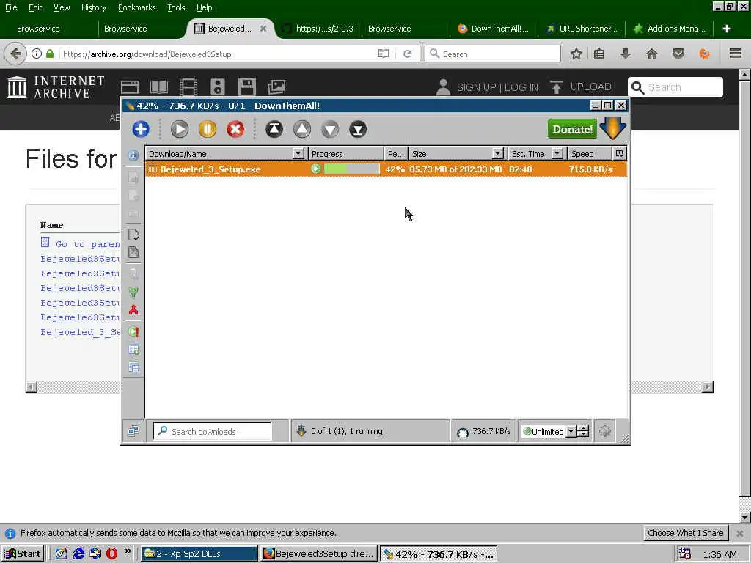The width and height of the screenshot is (751, 563).
Task: Click the DownThemAll orange arrow logo
Action: coord(612,128)
